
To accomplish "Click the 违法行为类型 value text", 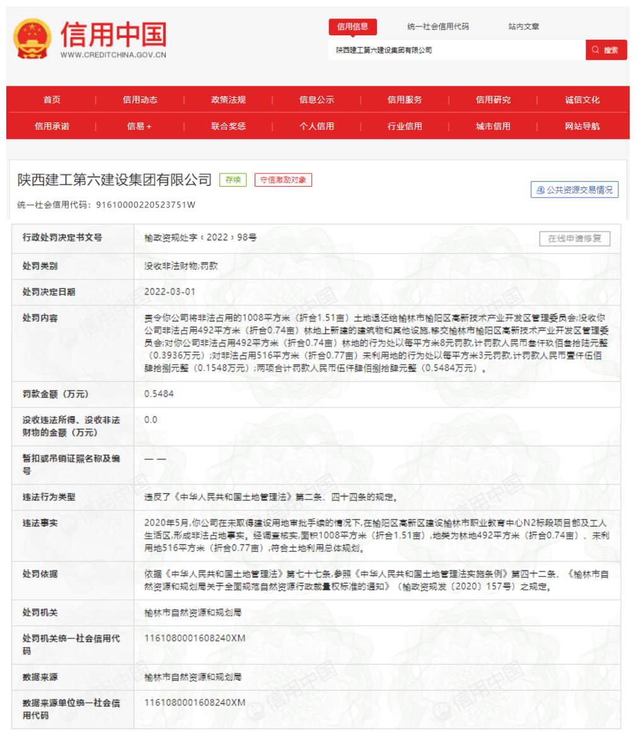I will coord(271,497).
